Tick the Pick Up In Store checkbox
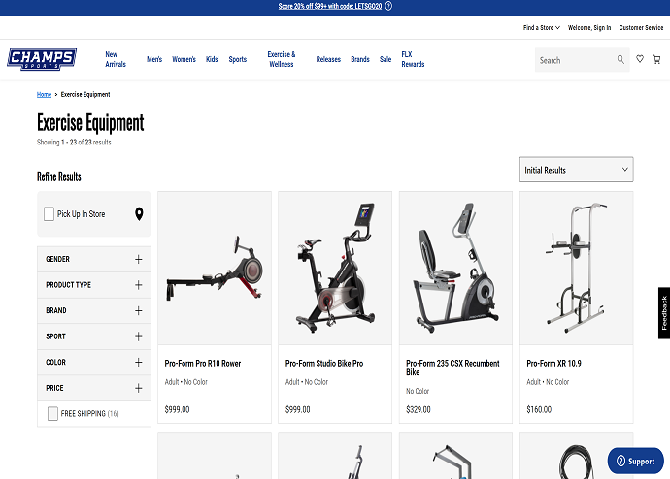The width and height of the screenshot is (670, 479). click(x=49, y=213)
